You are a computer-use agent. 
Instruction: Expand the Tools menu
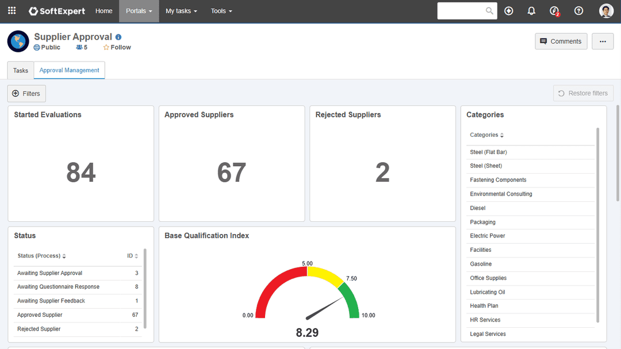pyautogui.click(x=221, y=11)
